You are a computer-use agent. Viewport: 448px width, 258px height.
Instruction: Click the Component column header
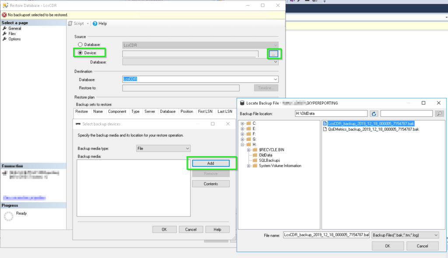pyautogui.click(x=117, y=112)
